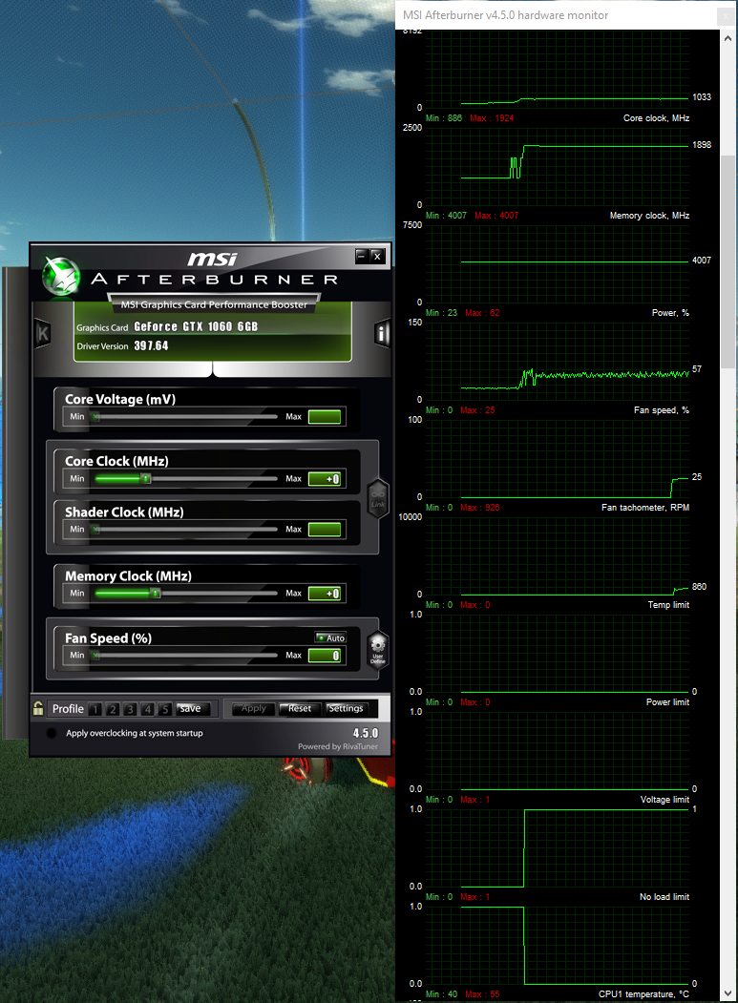Click the Core Clock slider handle
Screen dimensions: 738x1003
[146, 478]
